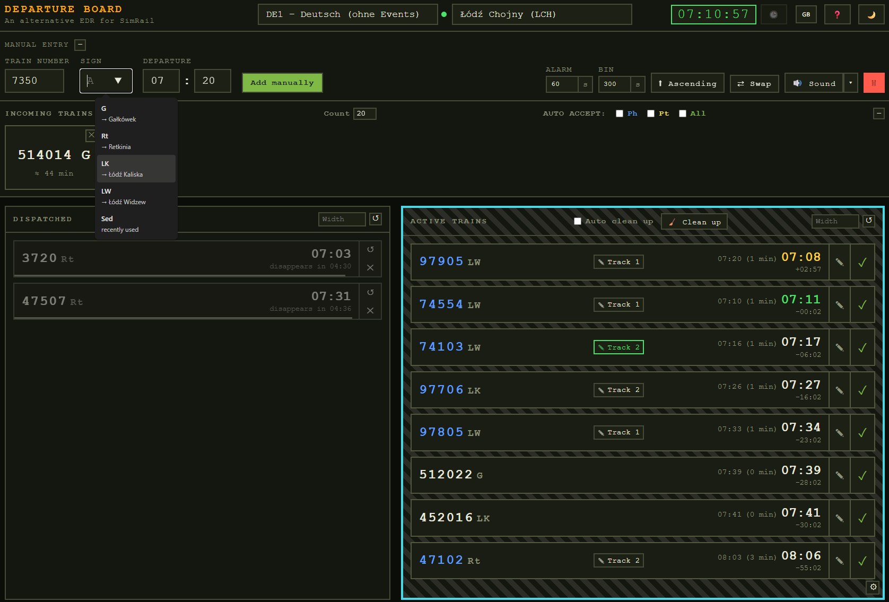The width and height of the screenshot is (889, 602).
Task: Focus departure minute field 20
Action: [213, 81]
